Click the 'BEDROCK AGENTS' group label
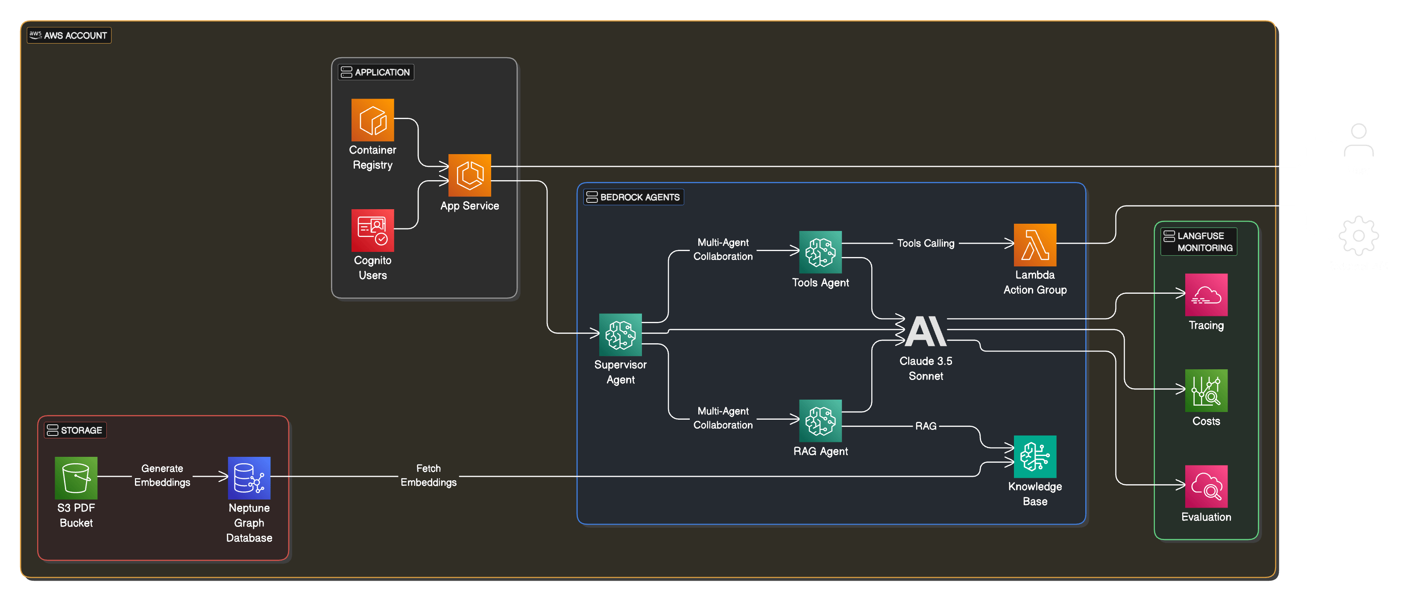1415x599 pixels. click(x=633, y=197)
